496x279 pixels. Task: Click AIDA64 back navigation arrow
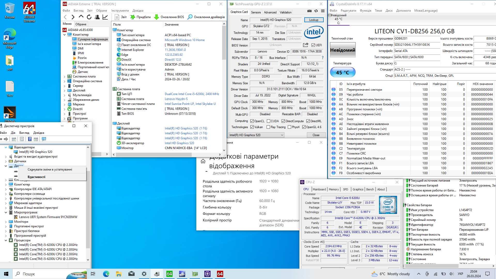pyautogui.click(x=65, y=17)
